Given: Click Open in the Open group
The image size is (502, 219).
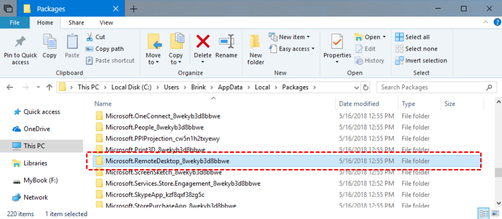Looking at the screenshot, I should pos(370,37).
